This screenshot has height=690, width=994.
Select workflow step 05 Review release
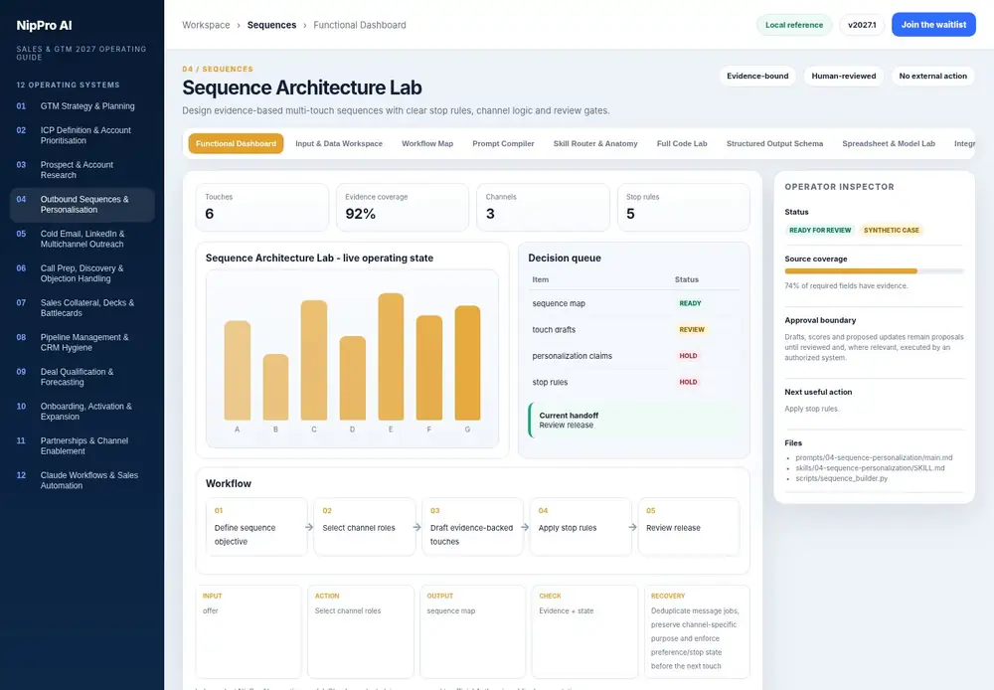tap(689, 527)
